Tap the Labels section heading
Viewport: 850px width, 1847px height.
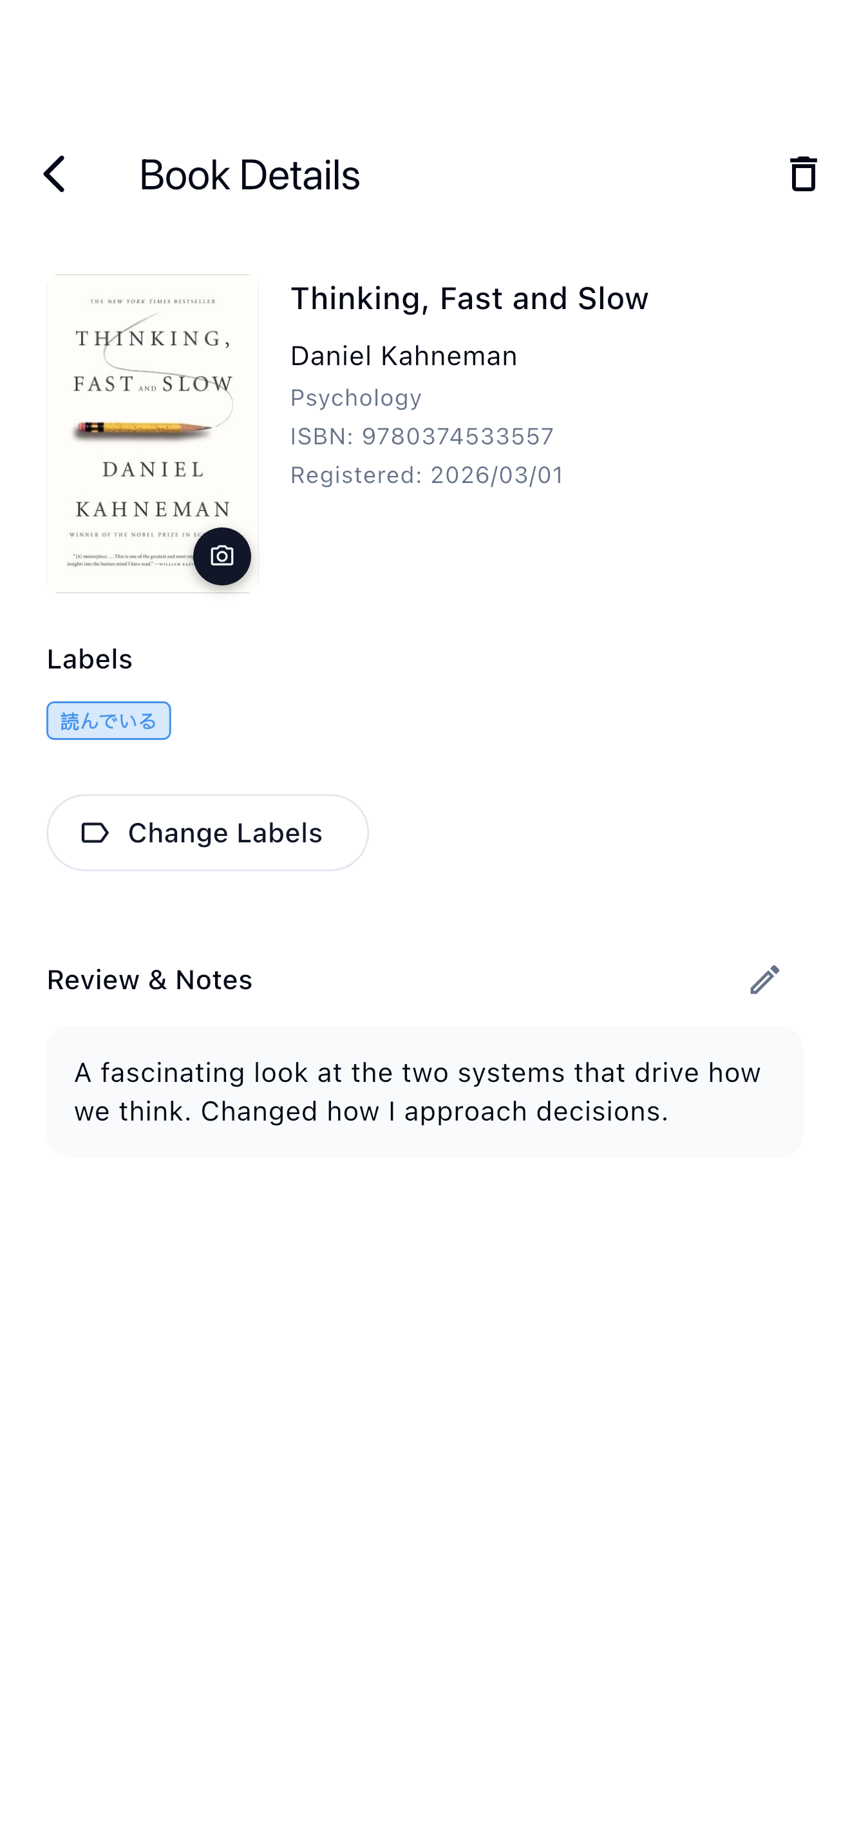tap(90, 659)
